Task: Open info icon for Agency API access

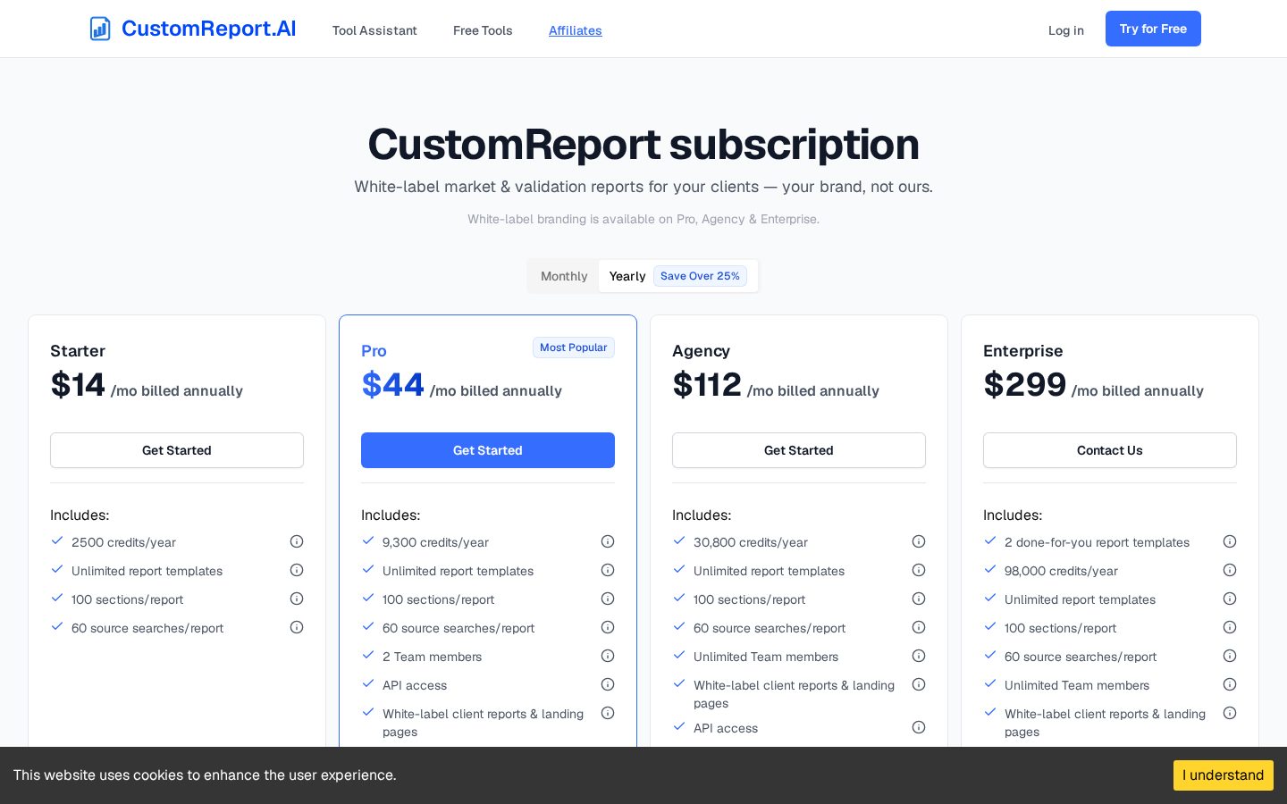Action: pos(919,727)
